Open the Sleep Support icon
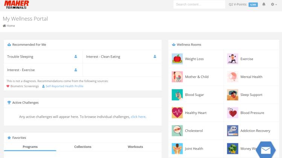 pos(233,95)
